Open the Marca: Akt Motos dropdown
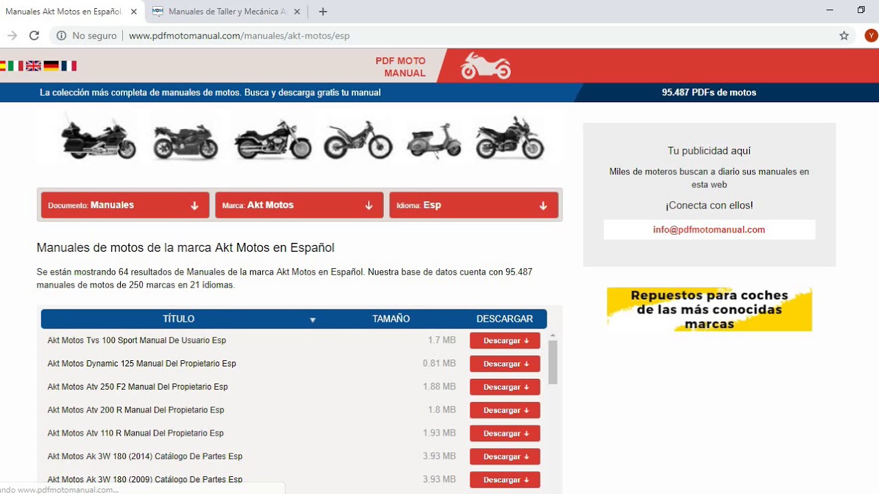 coord(299,205)
